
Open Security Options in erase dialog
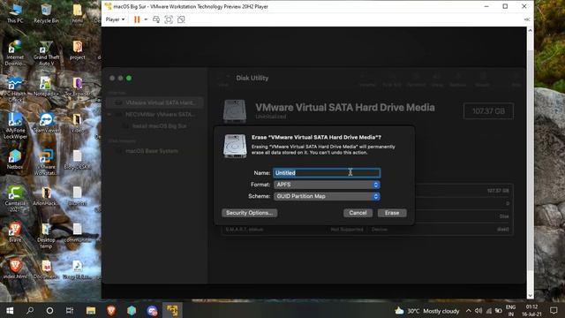coord(249,213)
